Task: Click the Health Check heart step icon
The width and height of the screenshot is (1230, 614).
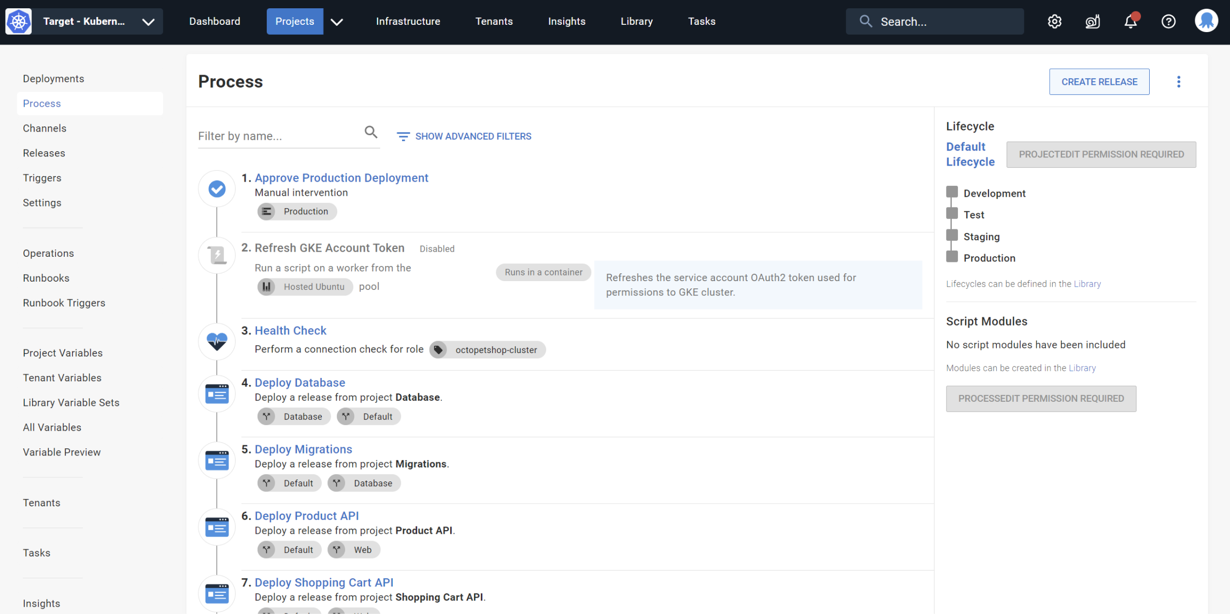Action: pos(217,342)
